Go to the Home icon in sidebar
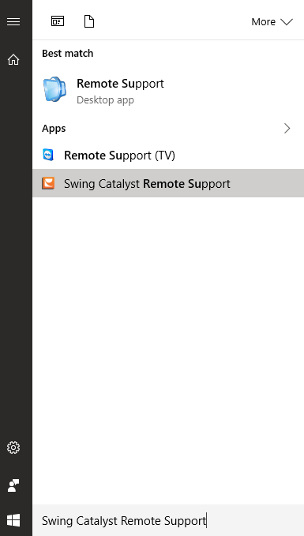304x536 pixels. tap(13, 60)
